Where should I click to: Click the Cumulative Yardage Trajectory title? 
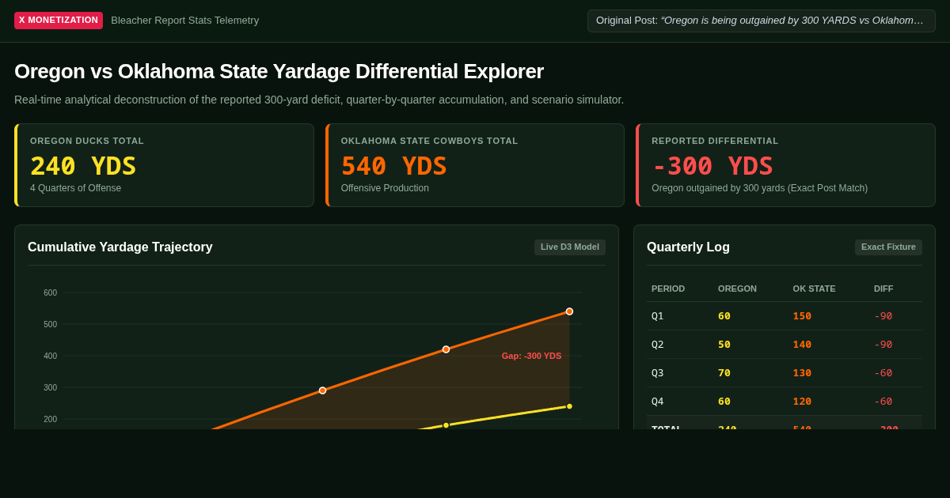click(120, 247)
